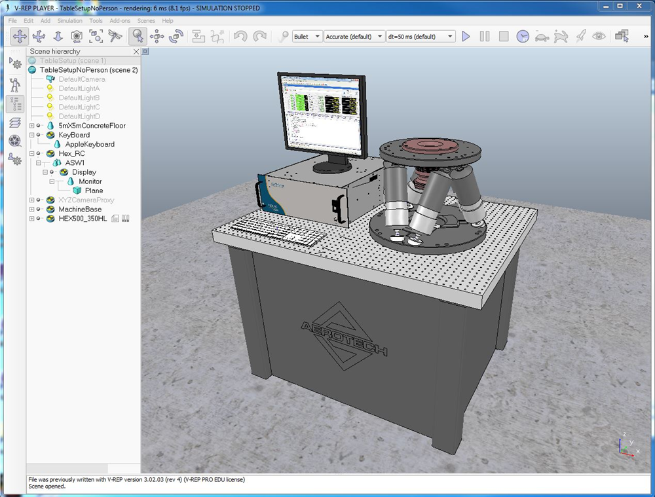Image resolution: width=655 pixels, height=497 pixels.
Task: Enable camera fly mode (dragonfly icon)
Action: tap(115, 36)
